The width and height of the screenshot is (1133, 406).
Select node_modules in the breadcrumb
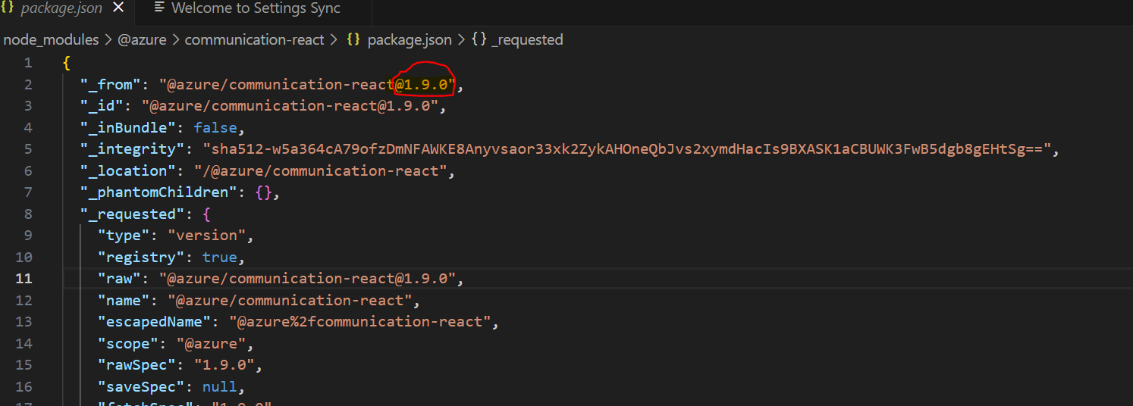click(52, 39)
